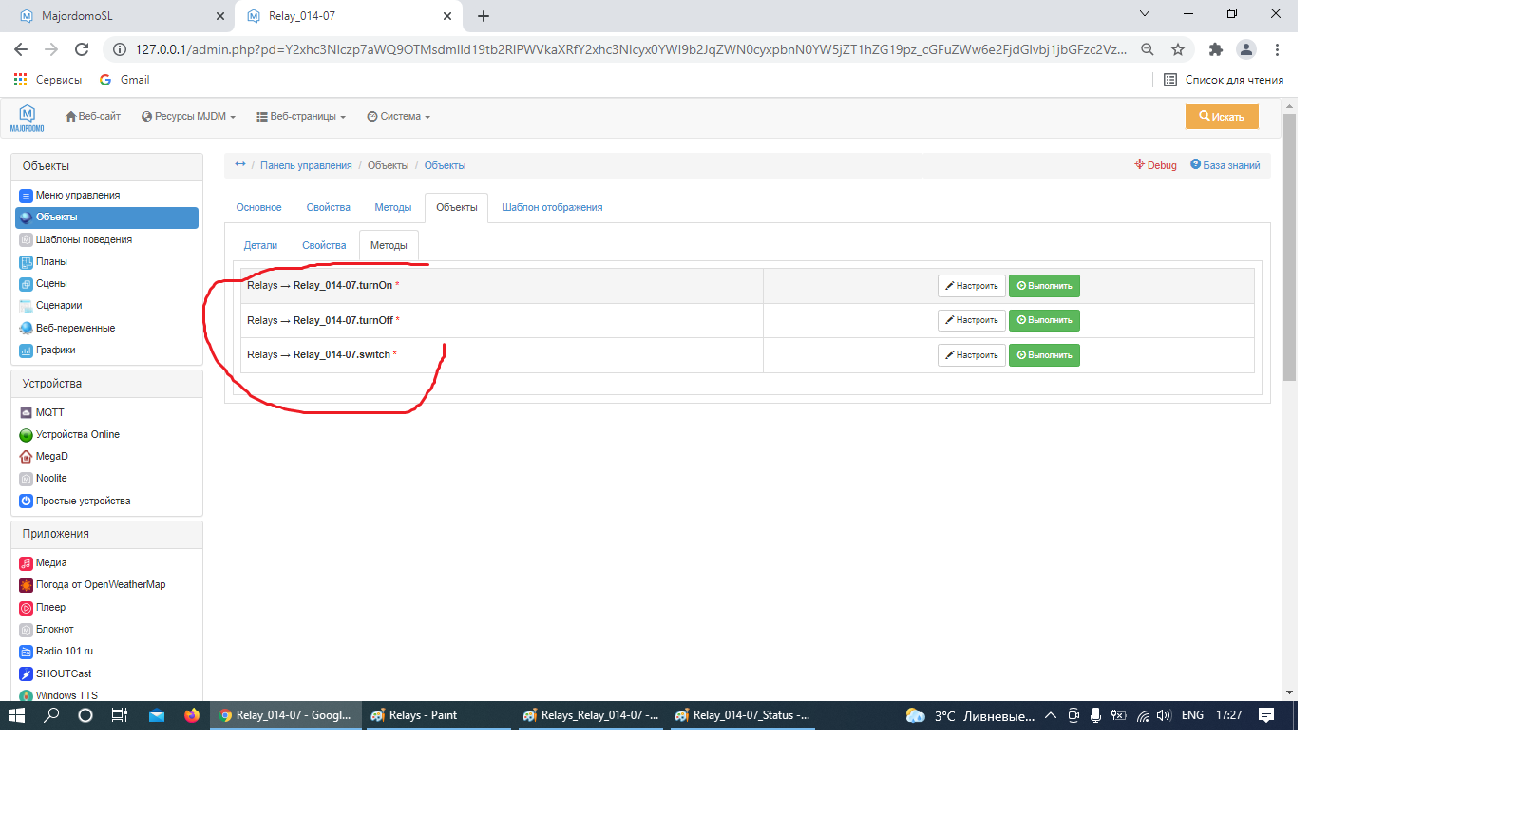
Task: Click the breadcrumb expand arrows icon
Action: tap(240, 164)
